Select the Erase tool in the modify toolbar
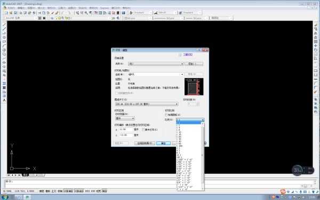This screenshot has width=320, height=200. pyautogui.click(x=316, y=25)
